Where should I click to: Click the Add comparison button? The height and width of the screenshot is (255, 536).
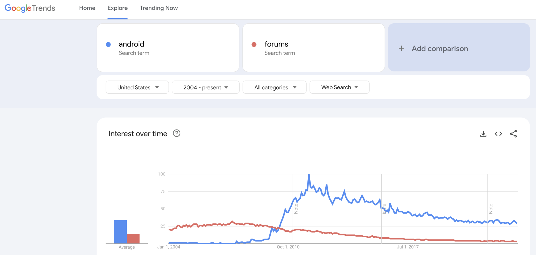(459, 47)
